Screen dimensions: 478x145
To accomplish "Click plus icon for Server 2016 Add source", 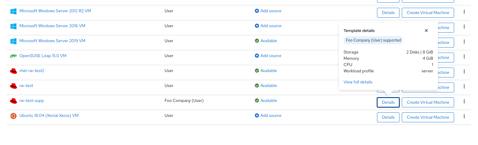I will 257,26.
